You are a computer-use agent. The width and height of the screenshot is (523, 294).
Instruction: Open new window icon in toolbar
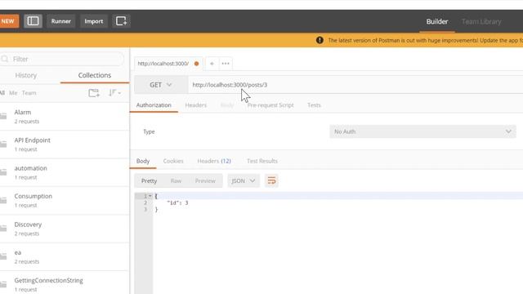tap(121, 21)
